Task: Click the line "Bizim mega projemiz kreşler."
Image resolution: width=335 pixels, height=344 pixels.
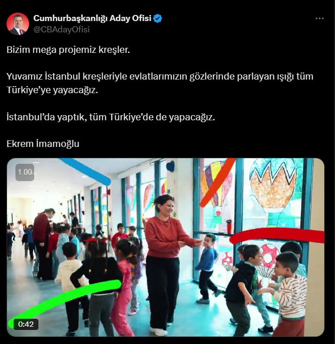Action: (x=68, y=50)
